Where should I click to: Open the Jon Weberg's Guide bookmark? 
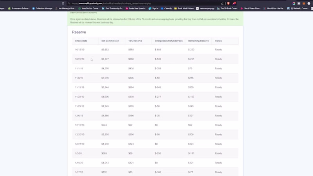click(65, 8)
